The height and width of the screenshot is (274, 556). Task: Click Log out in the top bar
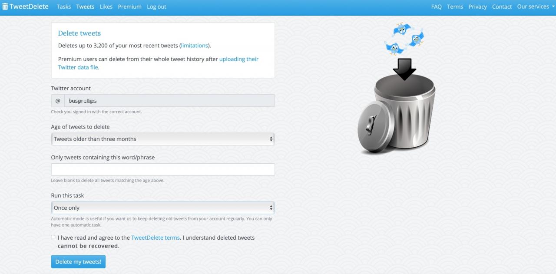coord(156,7)
